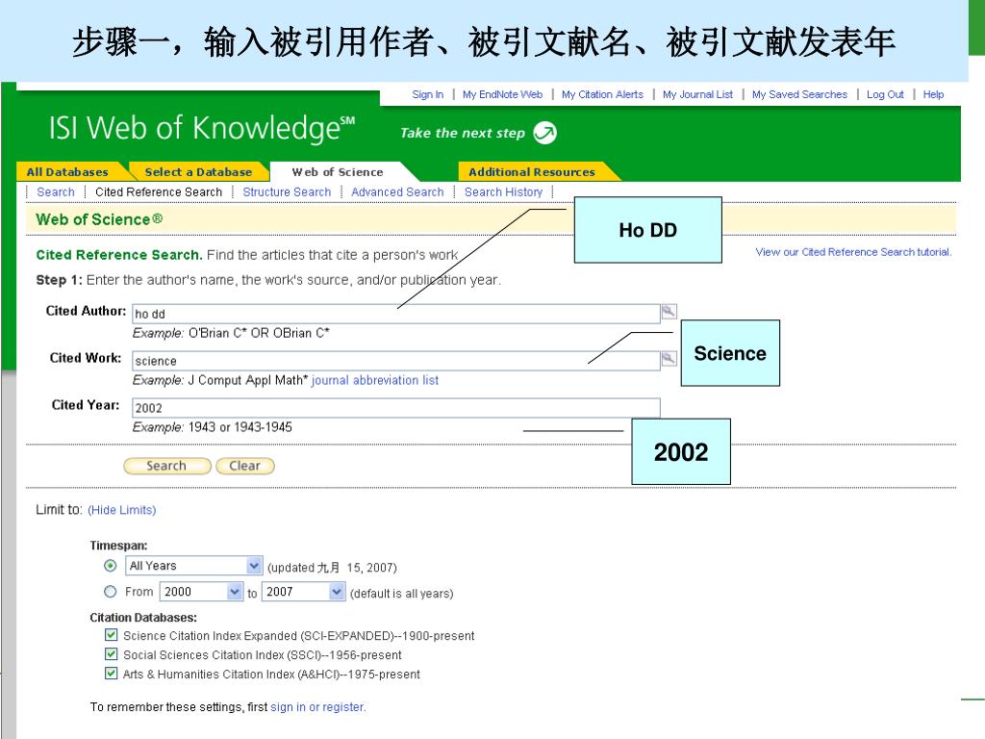This screenshot has height=739, width=985.
Task: Open Cited Work lookup magnifier icon
Action: pyautogui.click(x=669, y=358)
